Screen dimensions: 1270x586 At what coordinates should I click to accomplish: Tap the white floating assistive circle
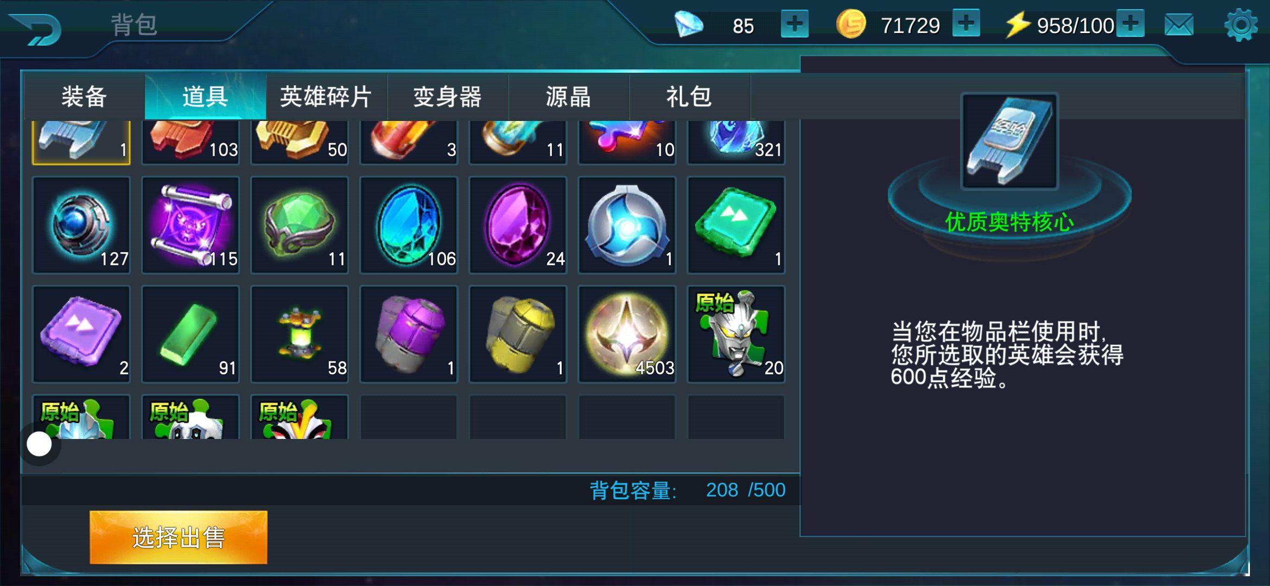pyautogui.click(x=39, y=444)
